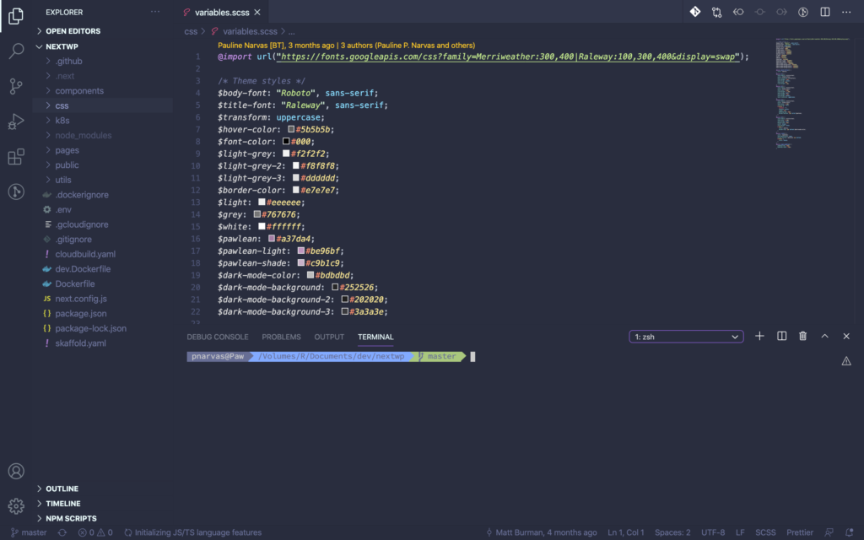The image size is (864, 540).
Task: Expand the .github folder
Action: point(69,61)
